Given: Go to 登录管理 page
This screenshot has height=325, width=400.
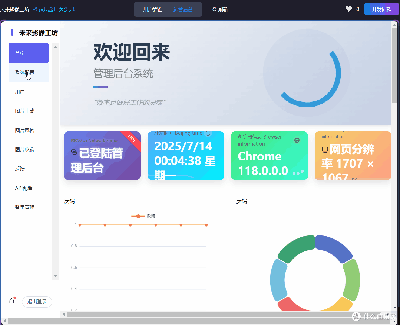Looking at the screenshot, I should click(29, 207).
